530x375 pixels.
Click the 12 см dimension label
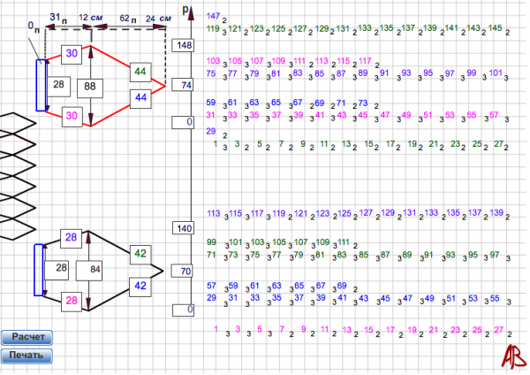click(89, 17)
